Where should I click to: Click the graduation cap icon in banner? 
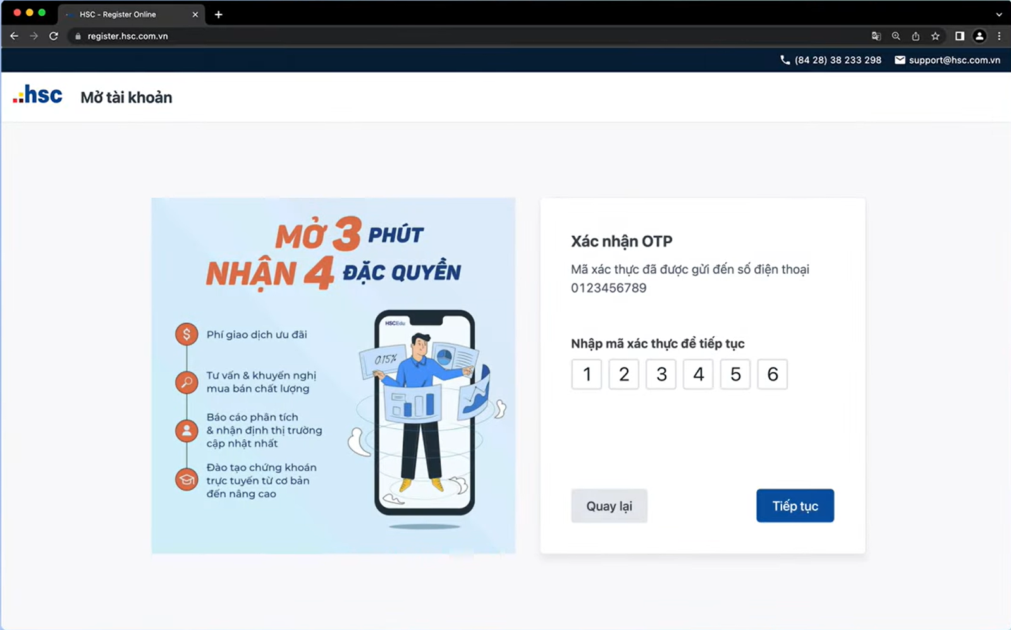pos(187,480)
